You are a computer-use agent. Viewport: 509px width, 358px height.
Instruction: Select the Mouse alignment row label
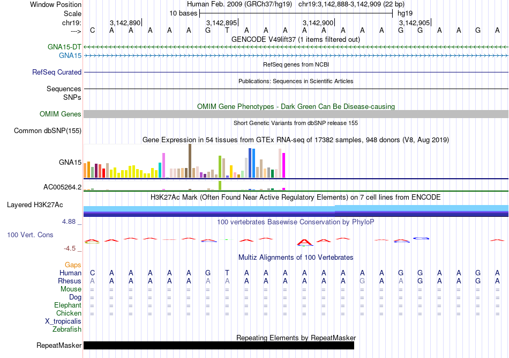tap(71, 289)
